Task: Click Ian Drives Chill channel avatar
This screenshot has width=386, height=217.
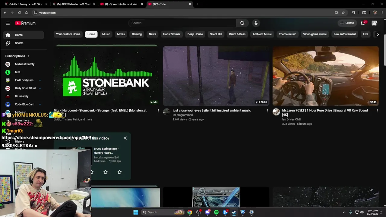Action: 276,112
